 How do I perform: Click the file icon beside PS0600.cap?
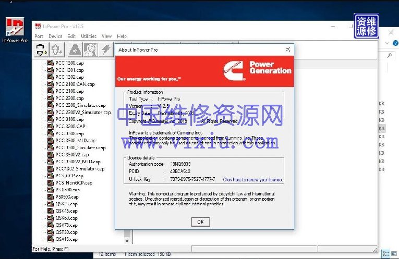click(51, 197)
